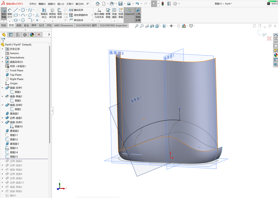The image size is (278, 198).
Task: Click the feature tree filter icon
Action: coord(3,40)
